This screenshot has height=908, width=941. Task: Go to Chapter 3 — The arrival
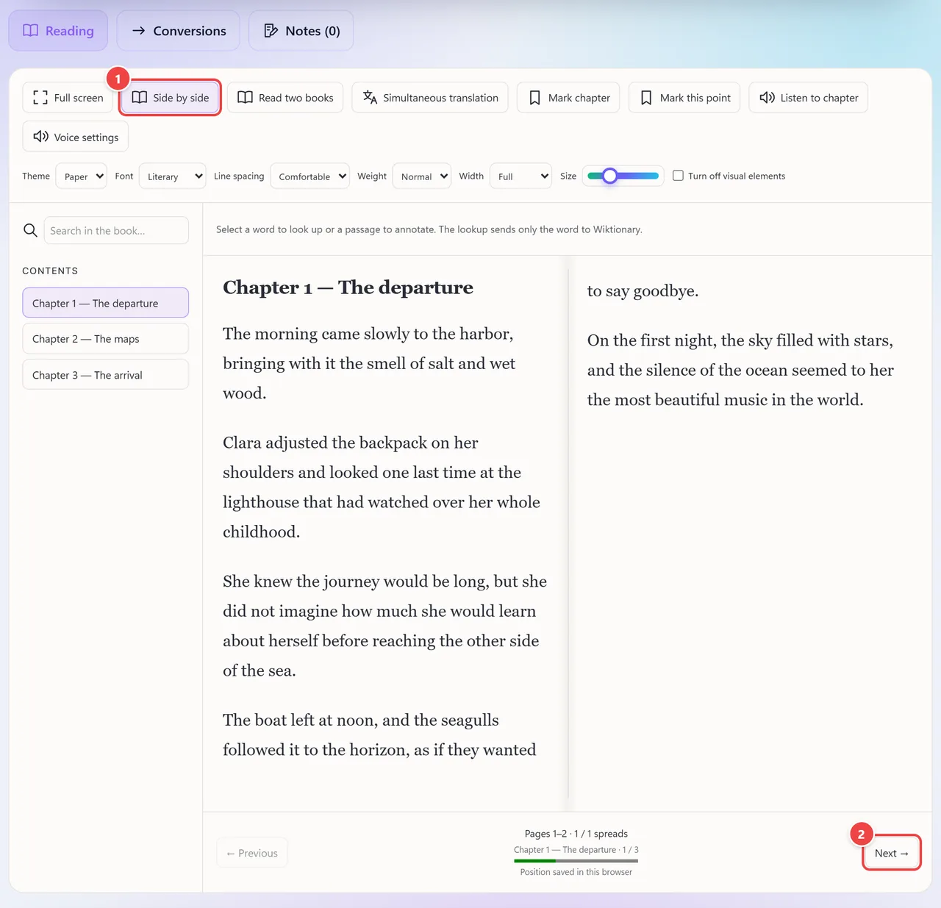[106, 375]
